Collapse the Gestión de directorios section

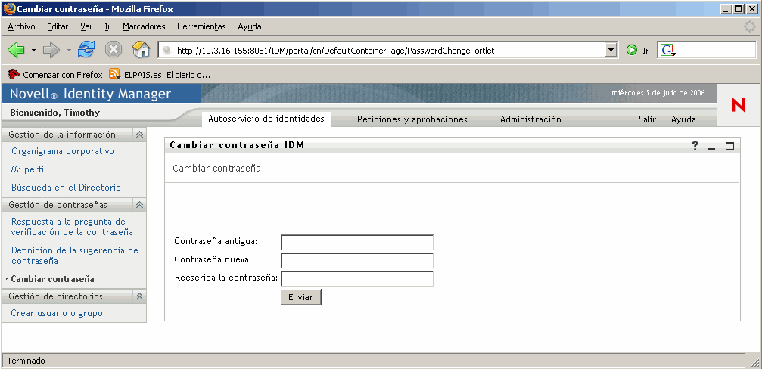tap(139, 296)
